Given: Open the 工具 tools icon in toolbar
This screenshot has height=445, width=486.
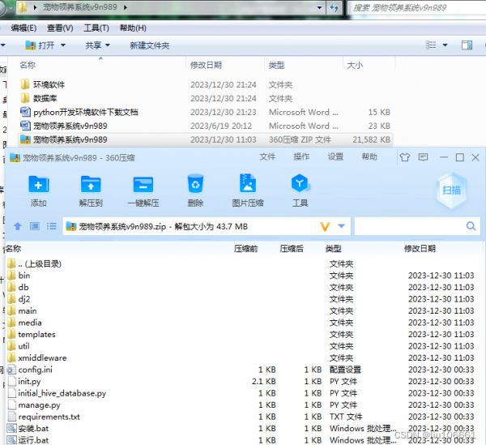Looking at the screenshot, I should (x=300, y=190).
